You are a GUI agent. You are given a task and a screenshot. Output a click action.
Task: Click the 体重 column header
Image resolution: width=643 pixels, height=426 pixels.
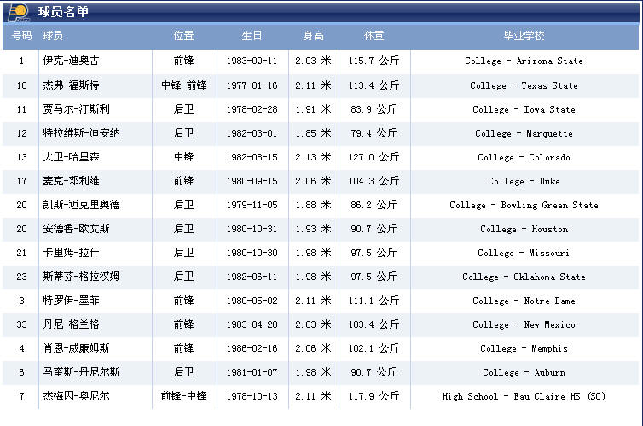click(x=374, y=36)
